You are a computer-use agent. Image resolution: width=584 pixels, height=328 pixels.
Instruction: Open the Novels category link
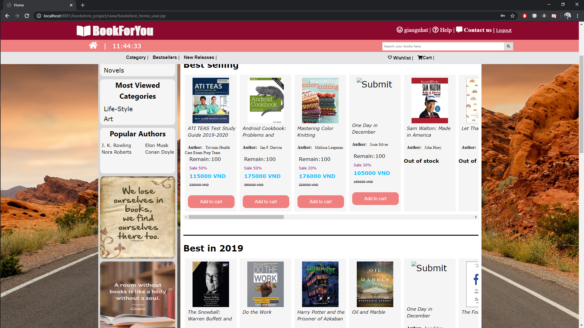[114, 70]
